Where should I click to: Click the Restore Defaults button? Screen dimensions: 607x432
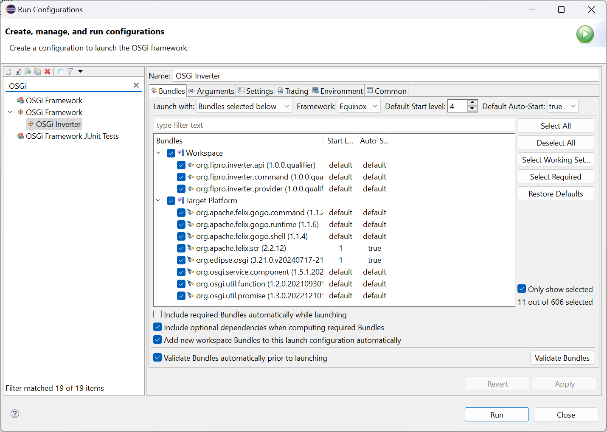point(556,194)
